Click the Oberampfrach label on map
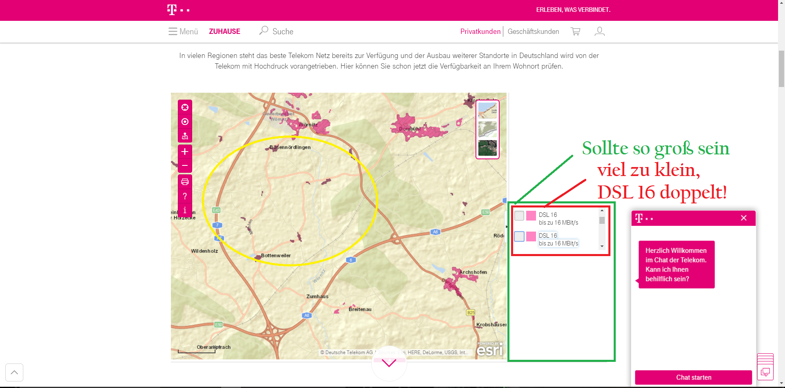 coord(213,347)
